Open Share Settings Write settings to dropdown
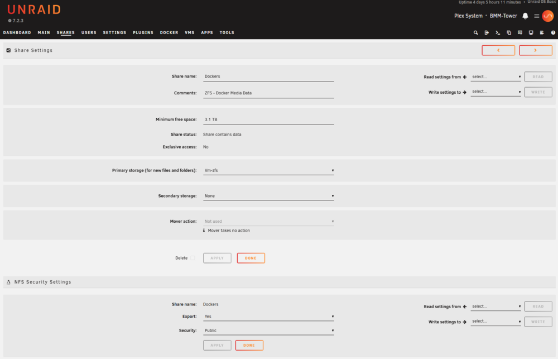 pos(496,92)
